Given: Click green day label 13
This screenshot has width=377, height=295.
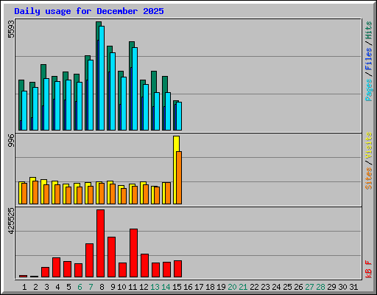Looking at the screenshot, I should click(x=155, y=287).
